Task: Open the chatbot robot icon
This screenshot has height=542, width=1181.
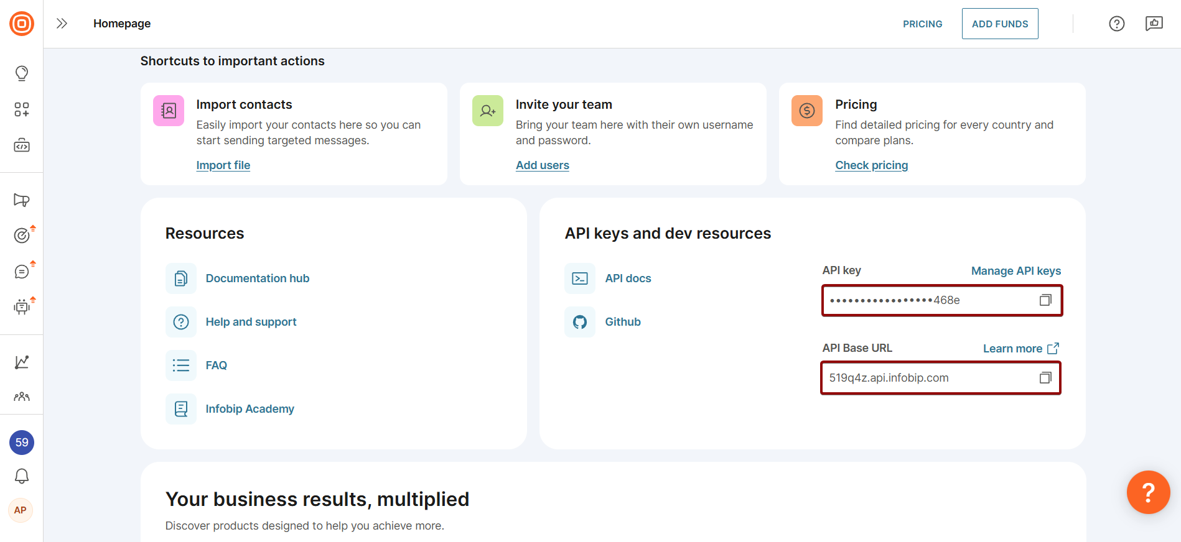Action: (x=22, y=306)
